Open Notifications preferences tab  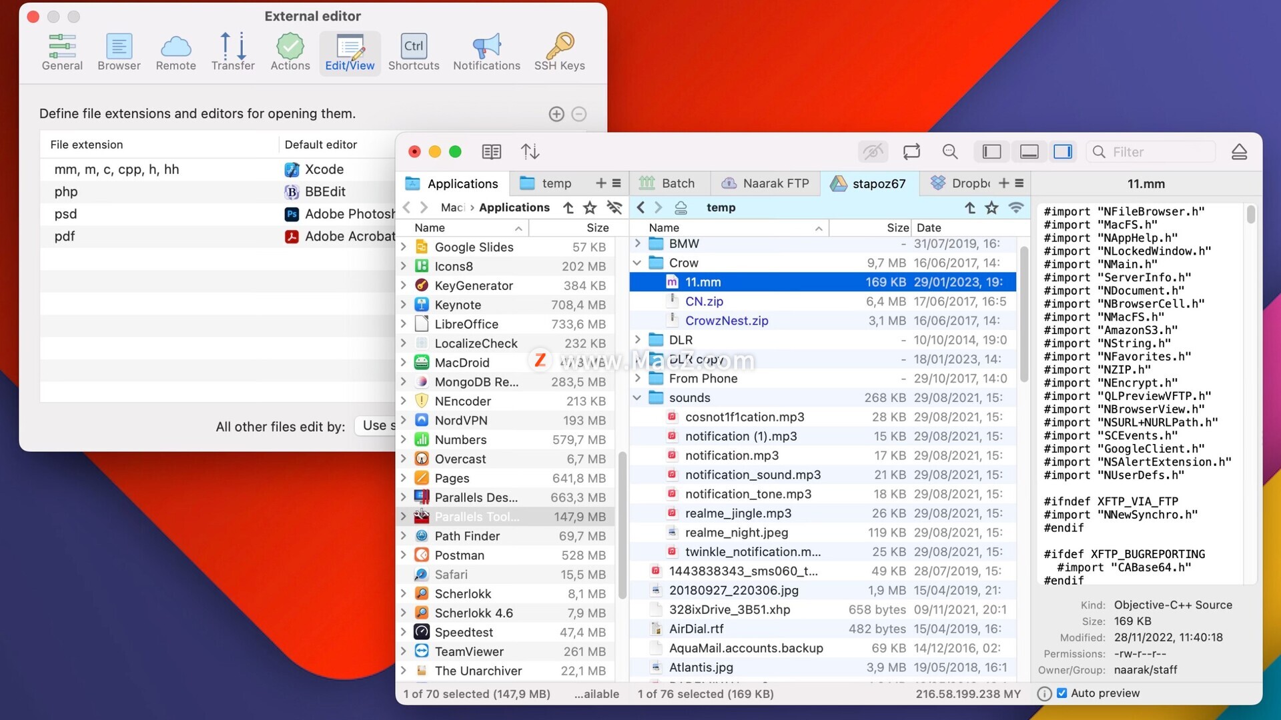click(x=486, y=52)
